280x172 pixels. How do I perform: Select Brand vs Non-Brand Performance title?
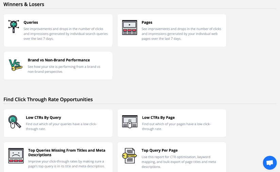coord(59,60)
